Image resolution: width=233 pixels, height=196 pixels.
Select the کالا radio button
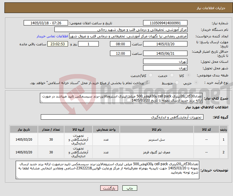tap(188, 75)
